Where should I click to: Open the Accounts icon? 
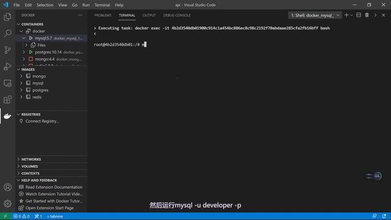pos(7,187)
